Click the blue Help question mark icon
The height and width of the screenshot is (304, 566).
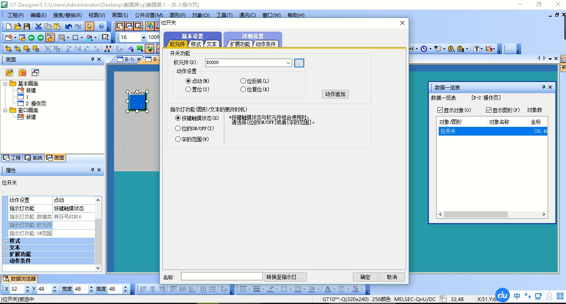click(x=101, y=26)
